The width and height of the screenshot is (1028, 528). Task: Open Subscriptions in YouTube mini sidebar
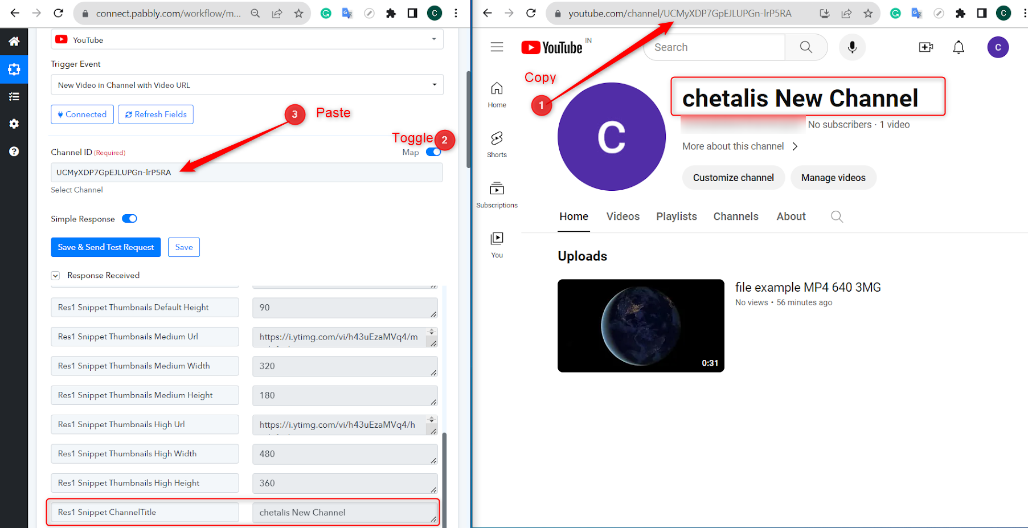497,195
